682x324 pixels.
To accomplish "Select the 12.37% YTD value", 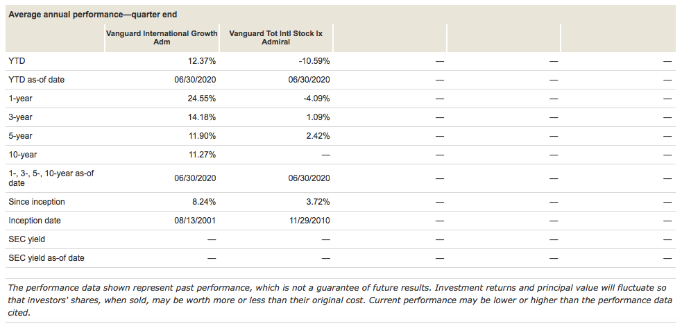I will [201, 61].
